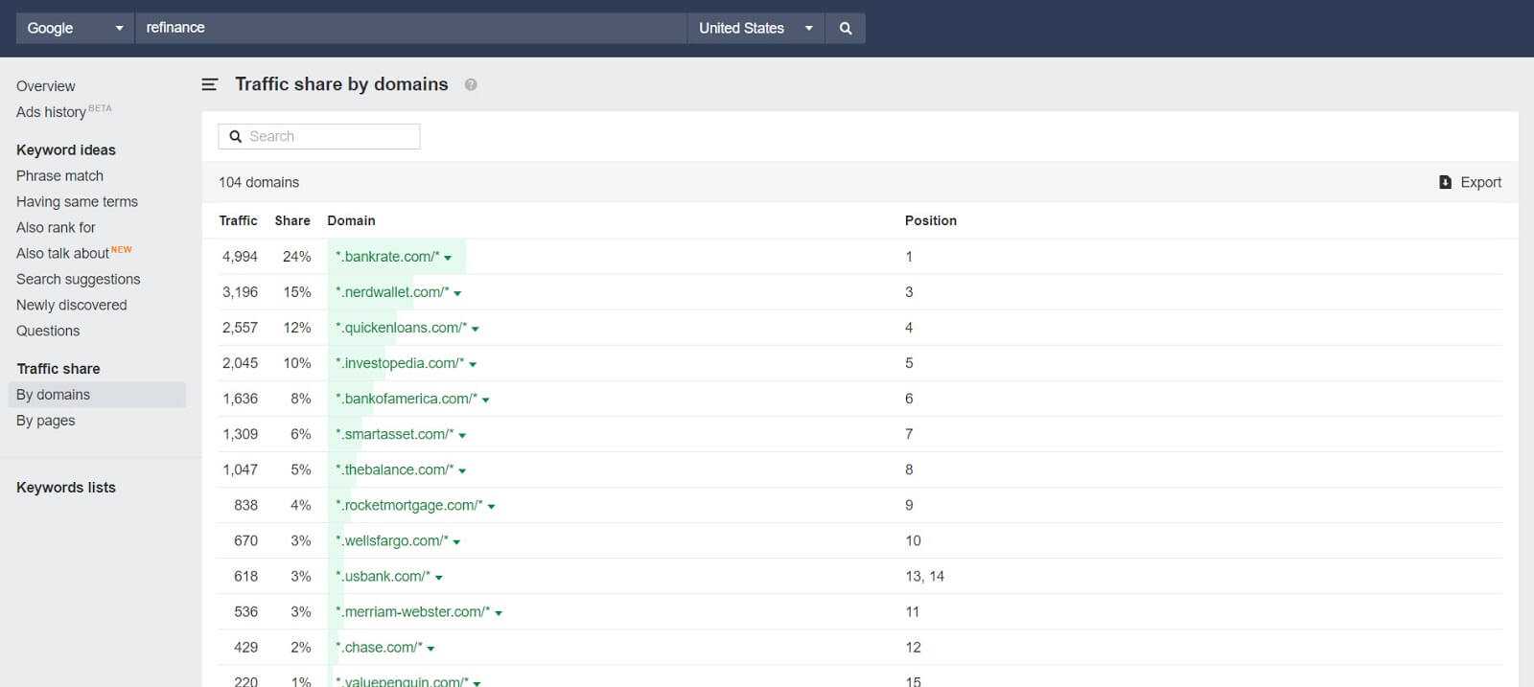
Task: Switch to By pages traffic share
Action: 45,421
